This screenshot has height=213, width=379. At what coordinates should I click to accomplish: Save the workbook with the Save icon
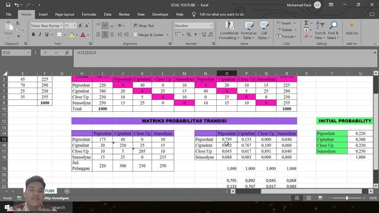click(8, 5)
